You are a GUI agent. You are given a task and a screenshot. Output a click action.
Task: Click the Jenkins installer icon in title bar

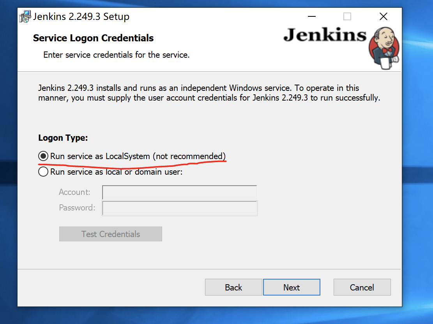(x=25, y=17)
